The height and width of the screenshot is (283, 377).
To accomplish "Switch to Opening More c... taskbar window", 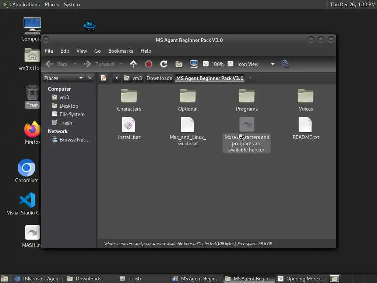I will [x=302, y=279].
